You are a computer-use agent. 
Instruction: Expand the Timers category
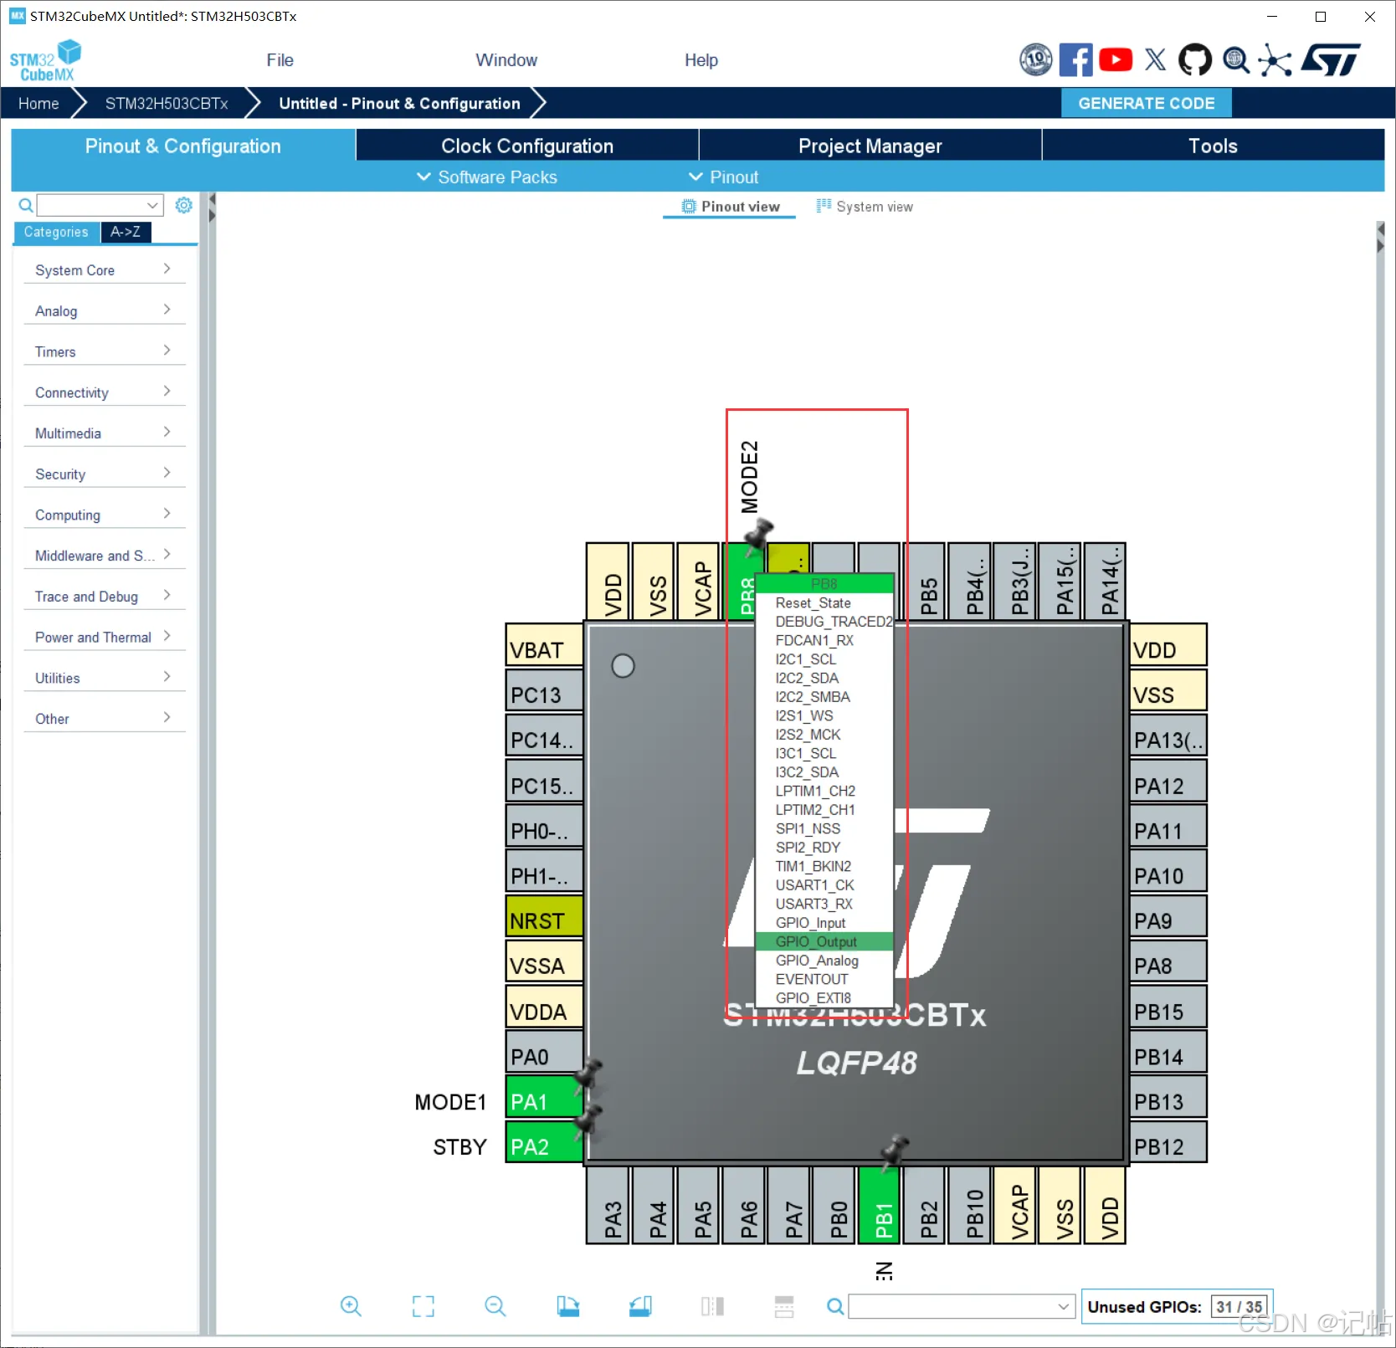click(x=105, y=352)
